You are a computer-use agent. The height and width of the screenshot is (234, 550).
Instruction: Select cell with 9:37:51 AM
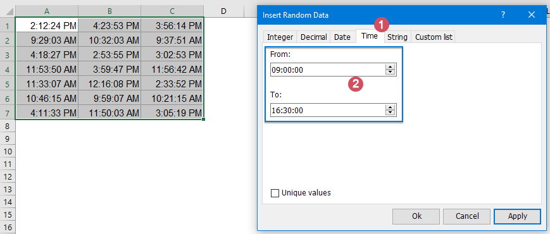click(x=172, y=40)
